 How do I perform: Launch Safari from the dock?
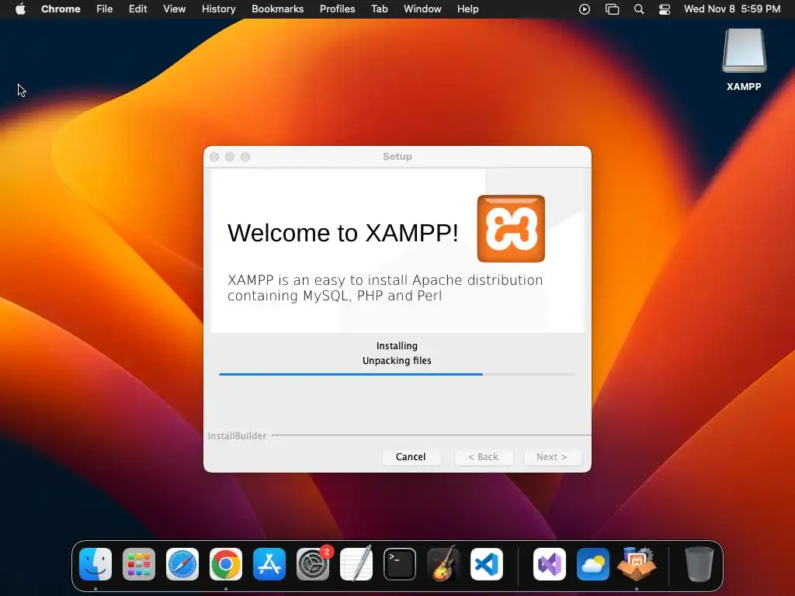182,564
